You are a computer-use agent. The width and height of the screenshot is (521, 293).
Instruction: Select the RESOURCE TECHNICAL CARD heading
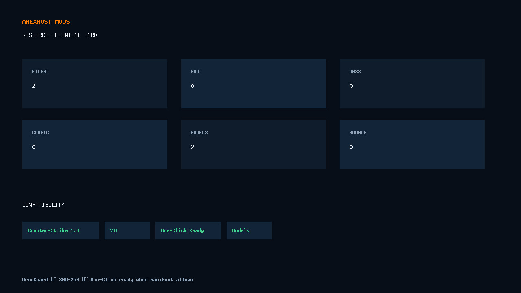60,35
